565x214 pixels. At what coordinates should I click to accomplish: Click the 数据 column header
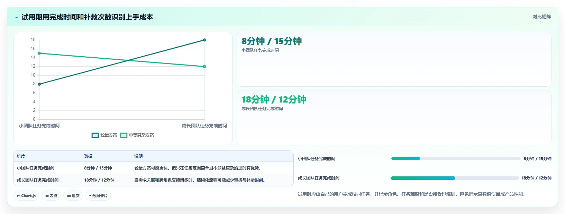pyautogui.click(x=88, y=156)
